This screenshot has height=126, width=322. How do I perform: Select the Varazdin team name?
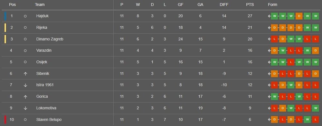pyautogui.click(x=44, y=50)
